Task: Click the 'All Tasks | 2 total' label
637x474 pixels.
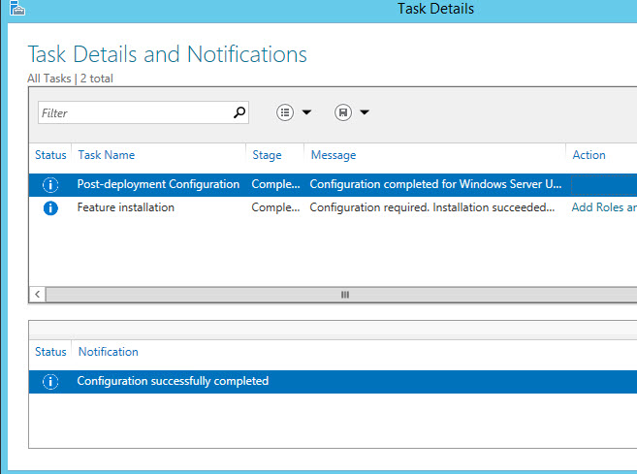Action: (70, 78)
